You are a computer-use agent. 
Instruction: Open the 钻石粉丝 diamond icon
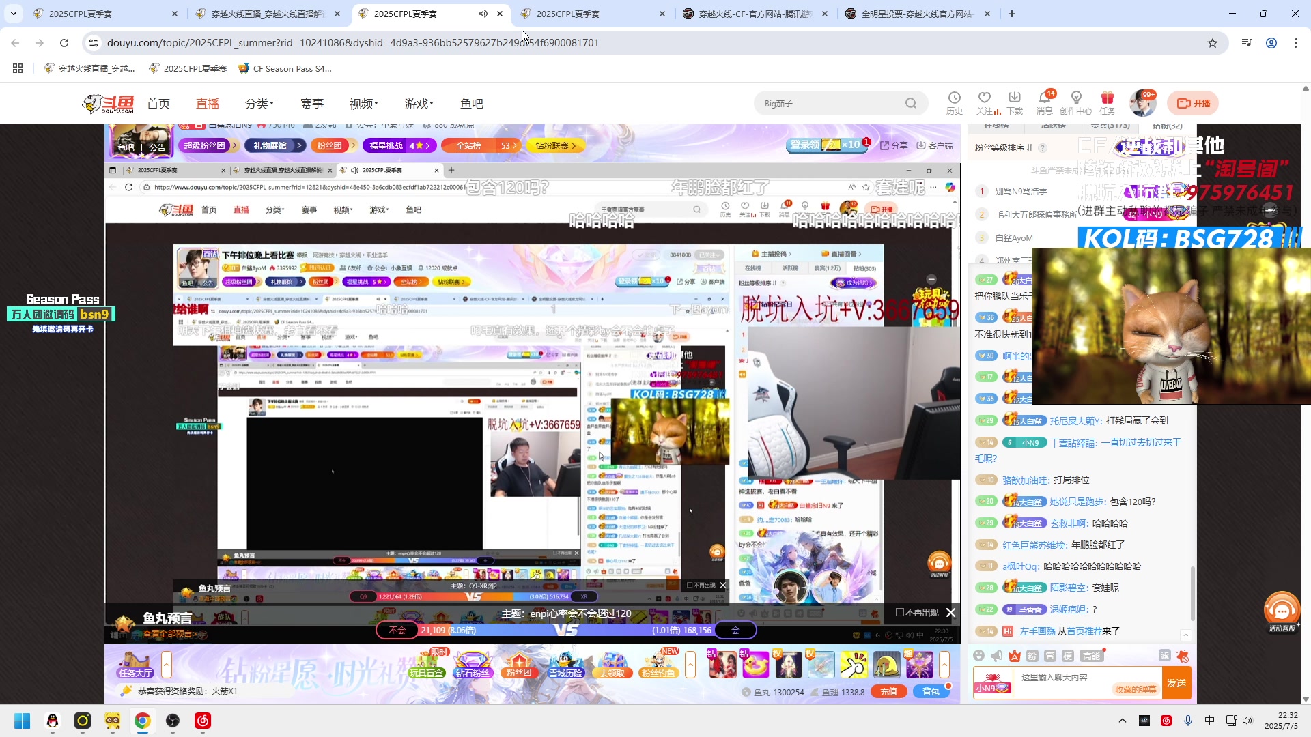coord(473,664)
